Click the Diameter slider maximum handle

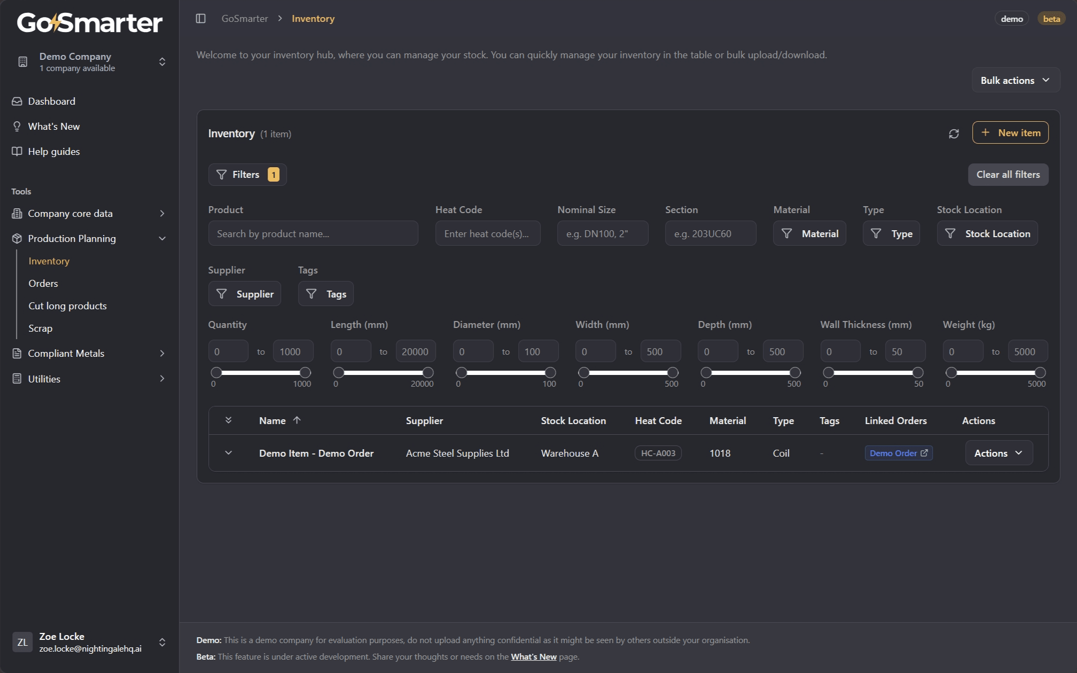click(x=550, y=372)
